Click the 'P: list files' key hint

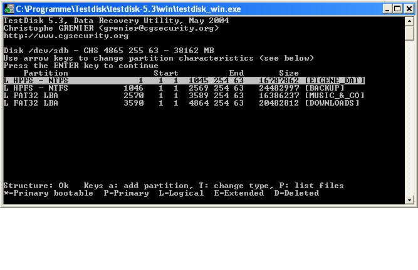pyautogui.click(x=311, y=186)
